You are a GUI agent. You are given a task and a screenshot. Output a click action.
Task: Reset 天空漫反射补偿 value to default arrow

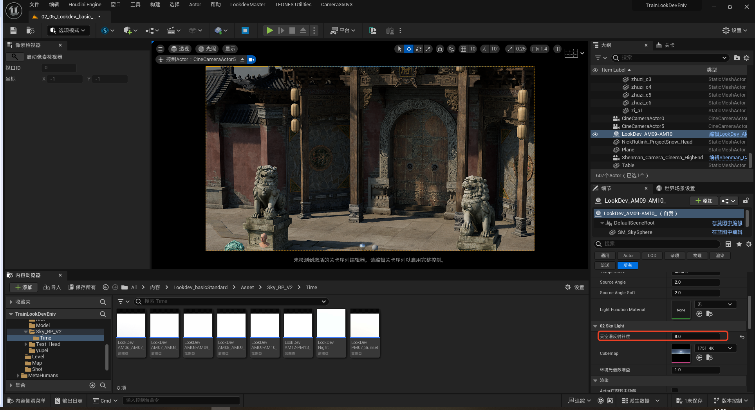tap(742, 337)
